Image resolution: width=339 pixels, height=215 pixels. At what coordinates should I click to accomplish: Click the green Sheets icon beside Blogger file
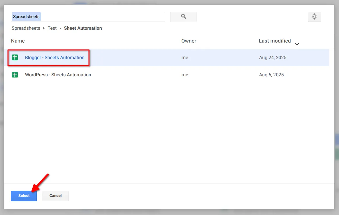click(x=15, y=57)
